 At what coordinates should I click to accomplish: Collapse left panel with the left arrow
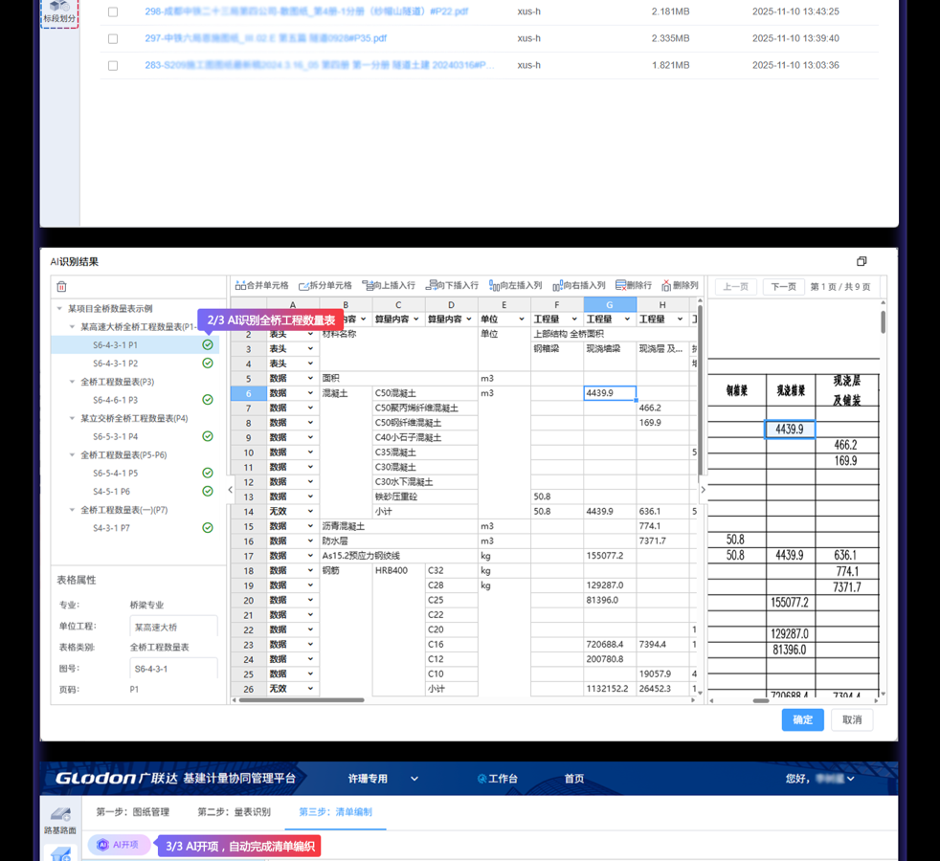230,490
